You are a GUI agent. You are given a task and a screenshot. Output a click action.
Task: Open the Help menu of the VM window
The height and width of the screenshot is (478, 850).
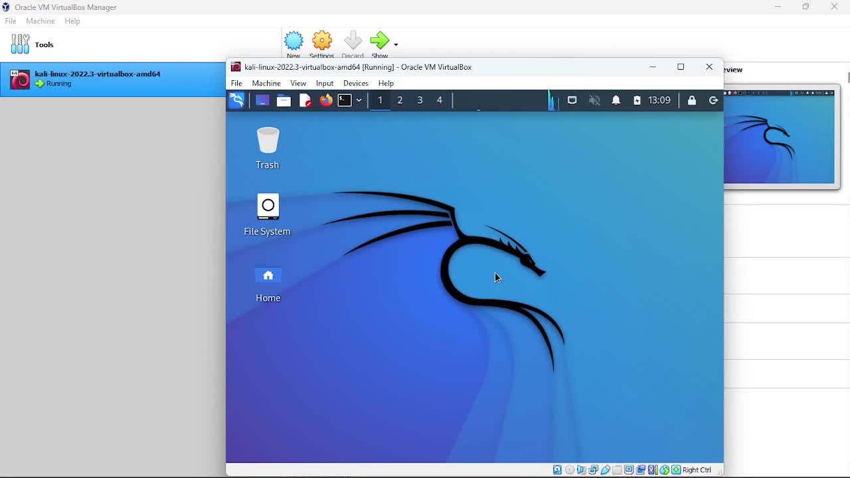[386, 83]
